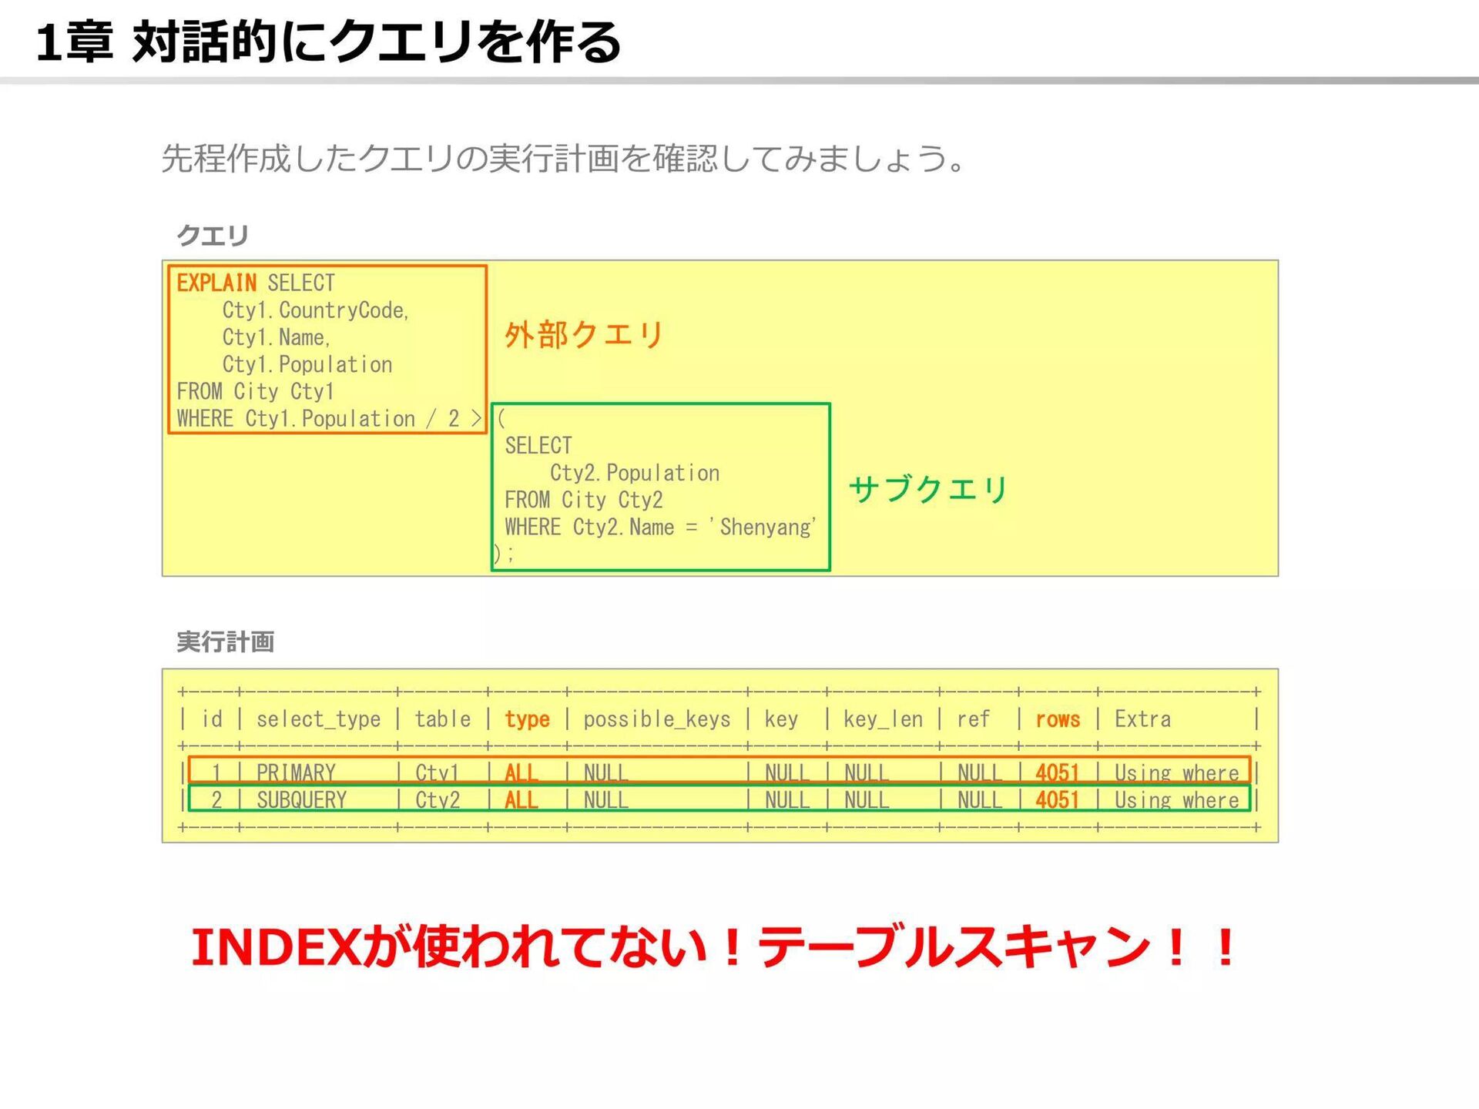
Task: Click the orange '外部クエリ' label
Action: (583, 335)
